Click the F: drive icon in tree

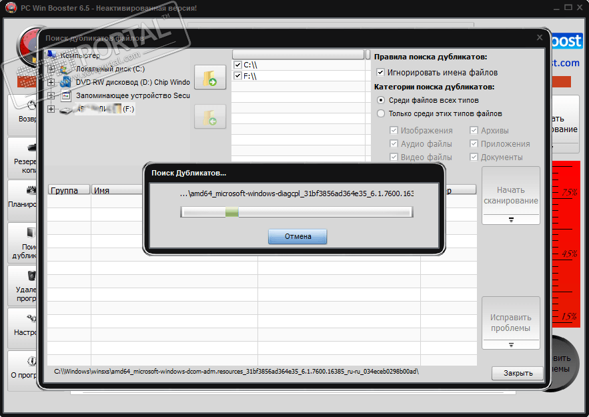(x=66, y=110)
